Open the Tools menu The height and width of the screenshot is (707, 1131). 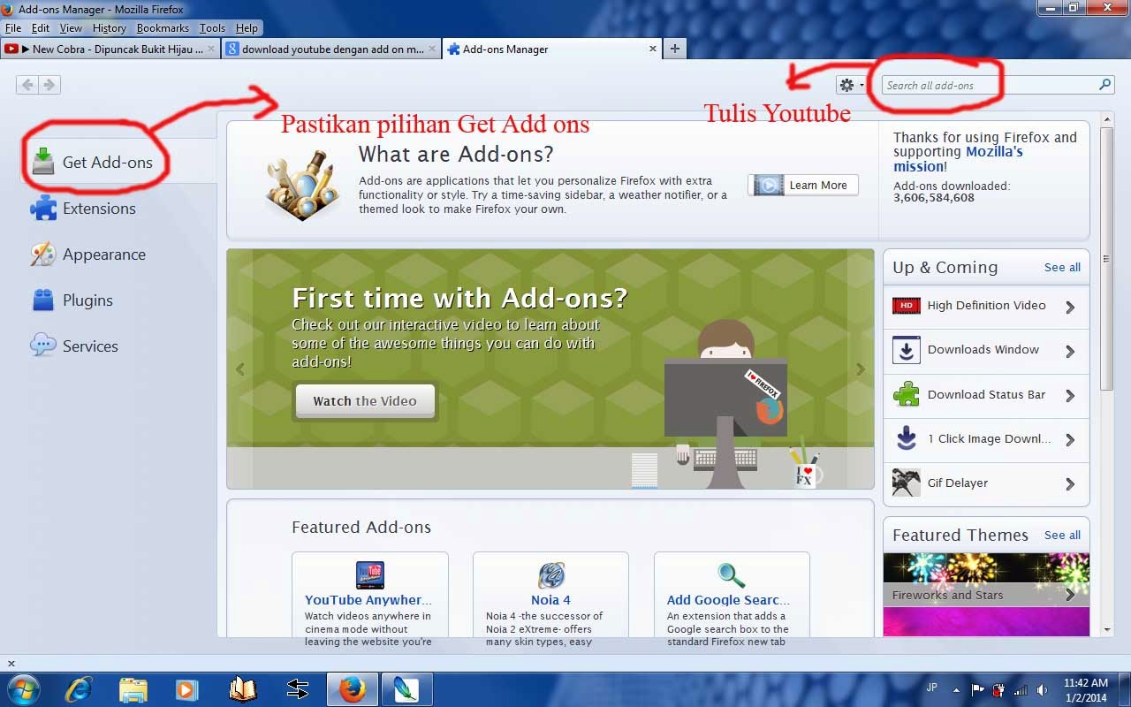[x=212, y=28]
